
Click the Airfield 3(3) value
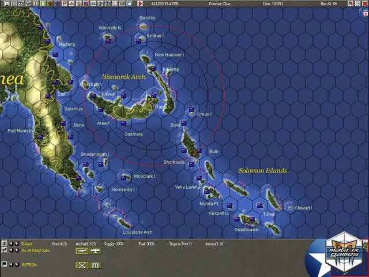(86, 244)
